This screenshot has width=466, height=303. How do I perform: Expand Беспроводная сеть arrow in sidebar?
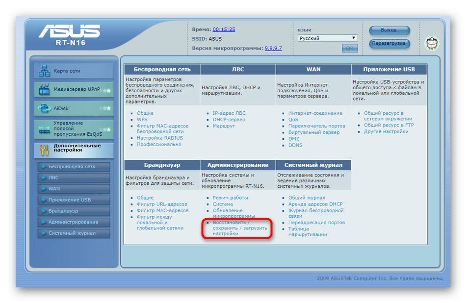[x=44, y=167]
